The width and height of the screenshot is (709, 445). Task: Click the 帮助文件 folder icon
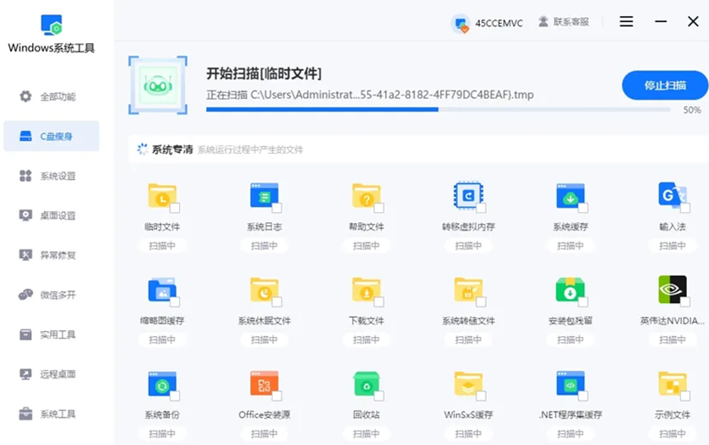pos(366,196)
